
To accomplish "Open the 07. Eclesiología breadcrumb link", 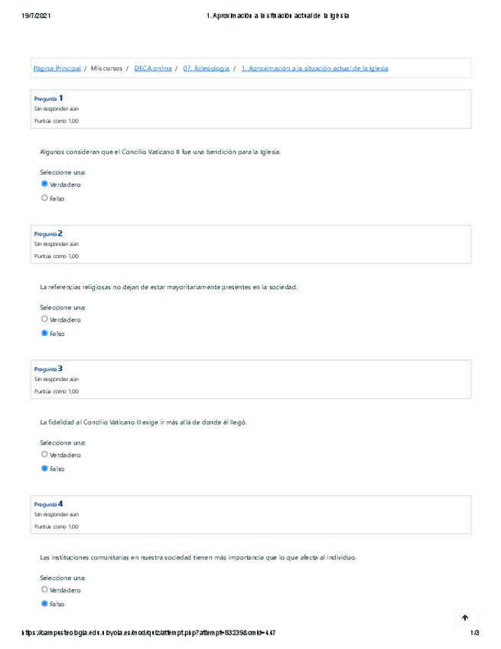I will click(x=207, y=68).
